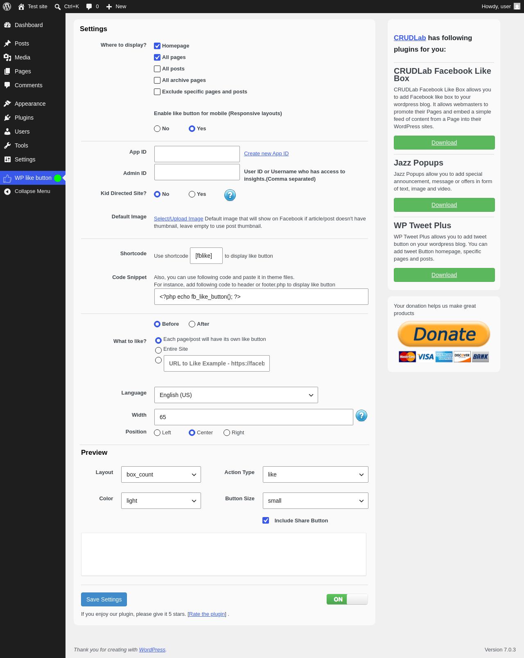The width and height of the screenshot is (524, 658).
Task: Open the Action Type dropdown
Action: (x=316, y=474)
